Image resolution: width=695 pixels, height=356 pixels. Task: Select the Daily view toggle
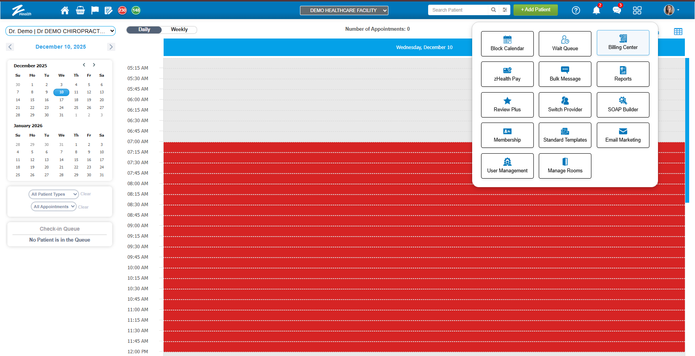144,30
